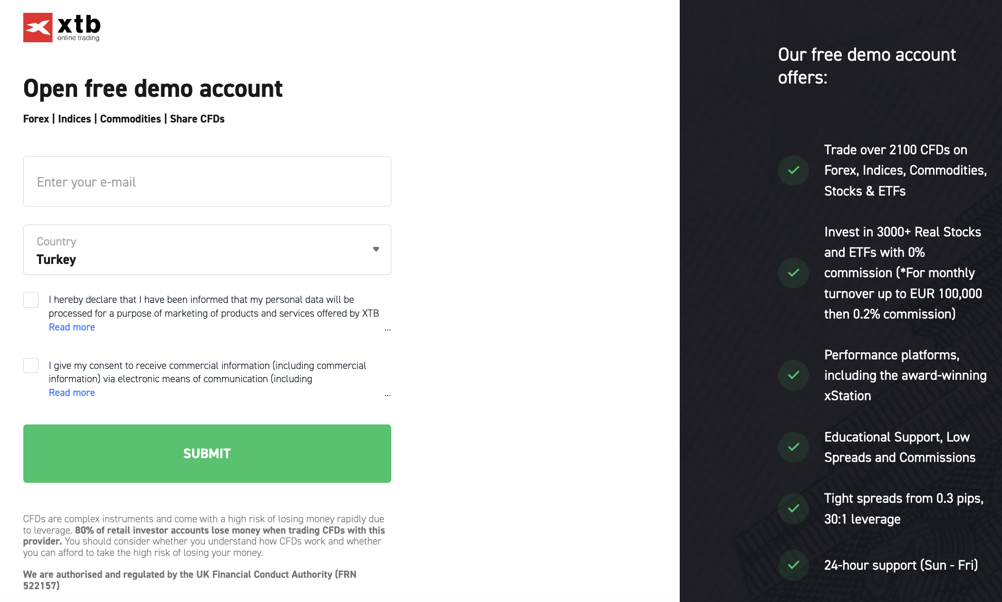Click checkmark icon beside Trade over 2100 CFDs
The image size is (1002, 602).
point(793,170)
